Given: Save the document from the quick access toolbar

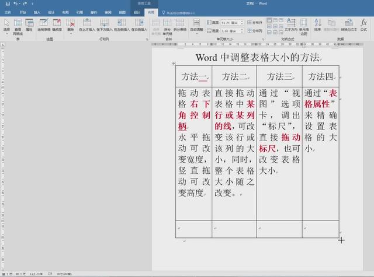Looking at the screenshot, I should 8,3.
